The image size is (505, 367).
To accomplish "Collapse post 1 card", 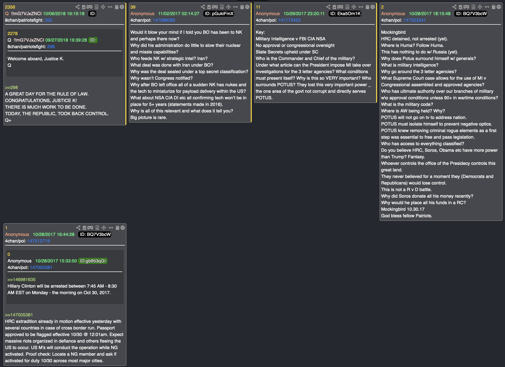I will [123, 228].
